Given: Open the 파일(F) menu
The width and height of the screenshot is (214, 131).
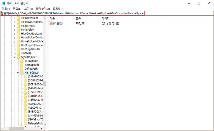Looking at the screenshot, I should (x=6, y=9).
